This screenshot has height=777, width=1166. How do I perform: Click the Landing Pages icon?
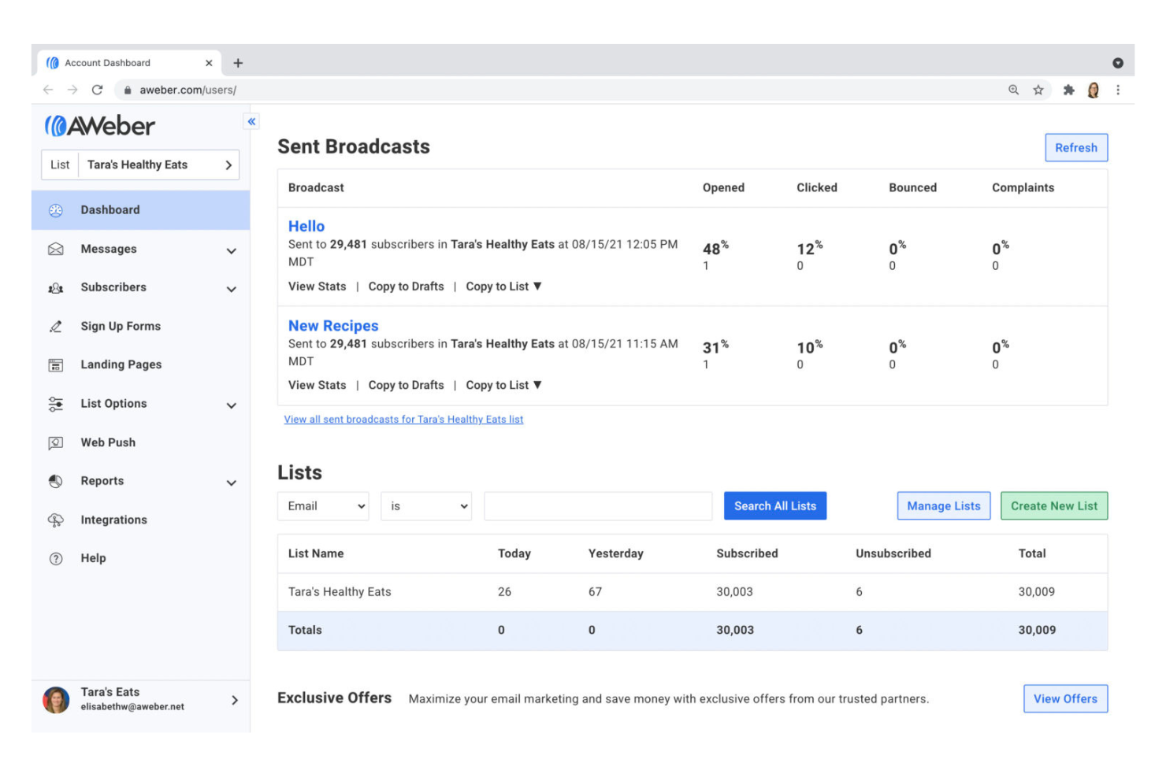tap(56, 365)
